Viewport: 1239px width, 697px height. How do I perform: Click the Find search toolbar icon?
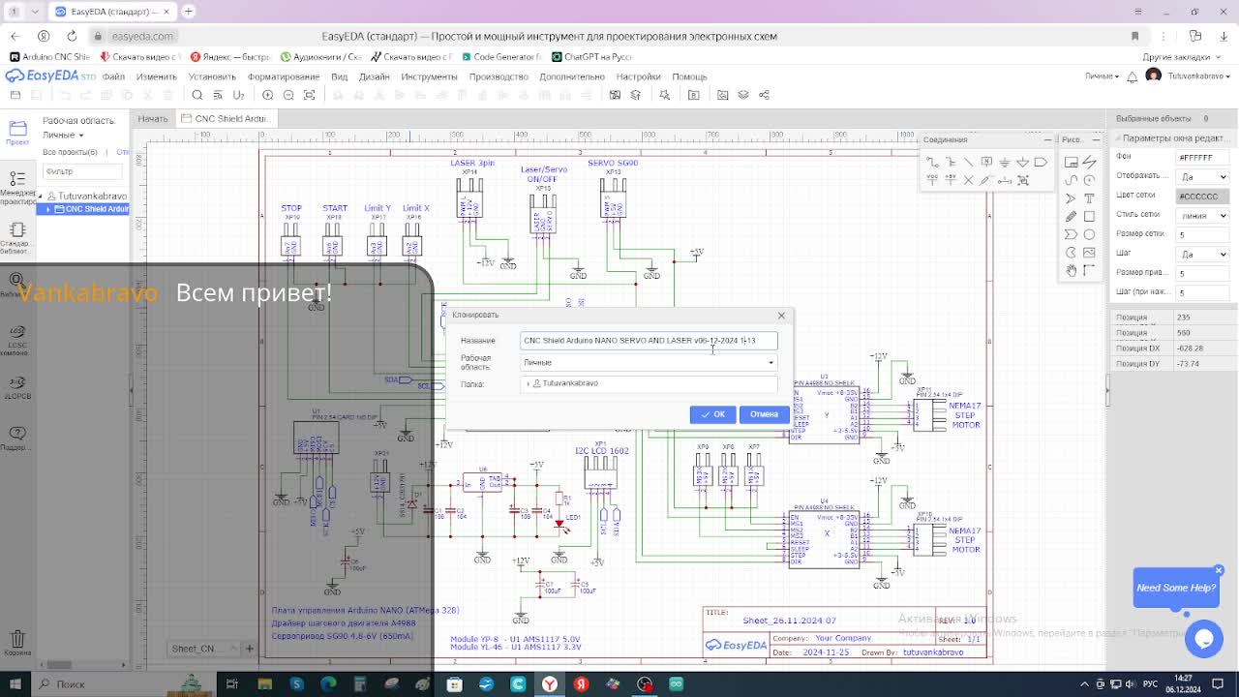point(196,95)
